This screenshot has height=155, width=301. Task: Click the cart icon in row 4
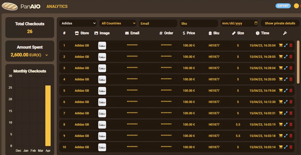[281, 79]
